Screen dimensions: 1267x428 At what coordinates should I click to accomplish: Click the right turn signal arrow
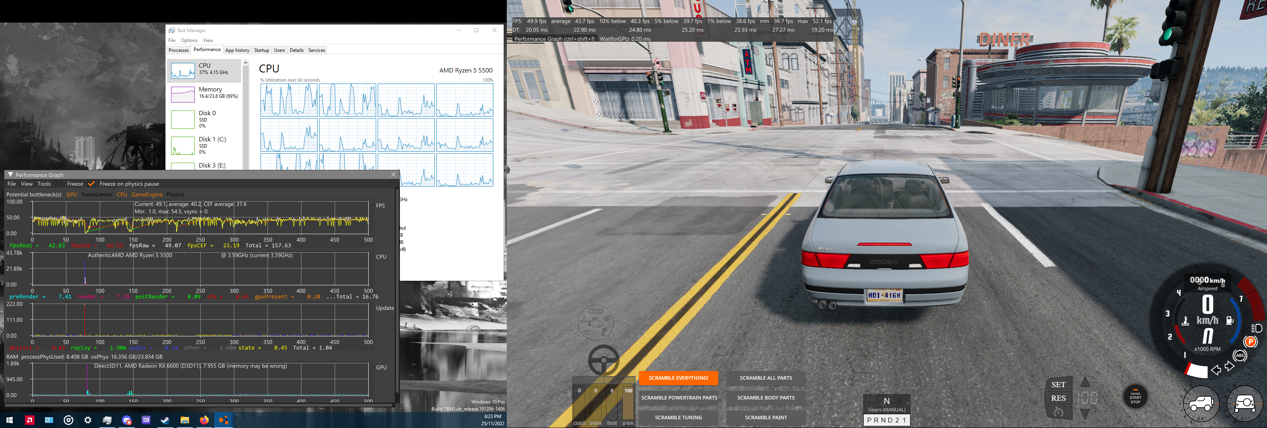[x=1230, y=367]
